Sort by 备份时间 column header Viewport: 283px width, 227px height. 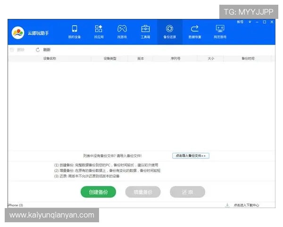click(x=248, y=59)
